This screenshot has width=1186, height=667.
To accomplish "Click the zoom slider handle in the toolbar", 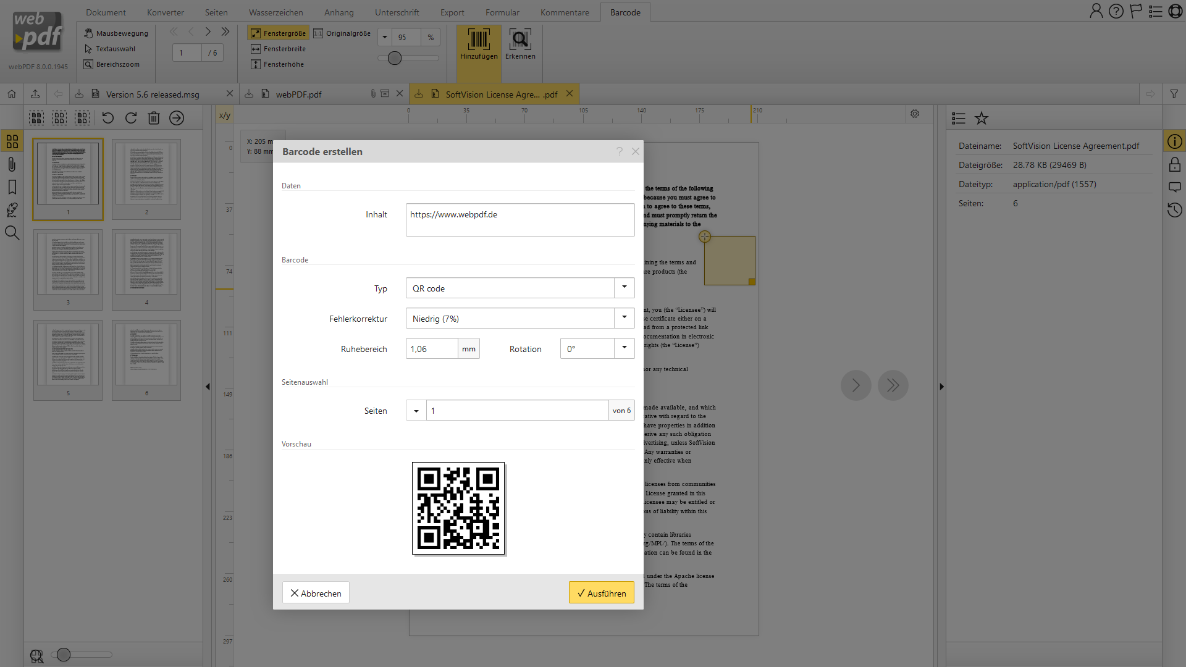I will pos(395,58).
